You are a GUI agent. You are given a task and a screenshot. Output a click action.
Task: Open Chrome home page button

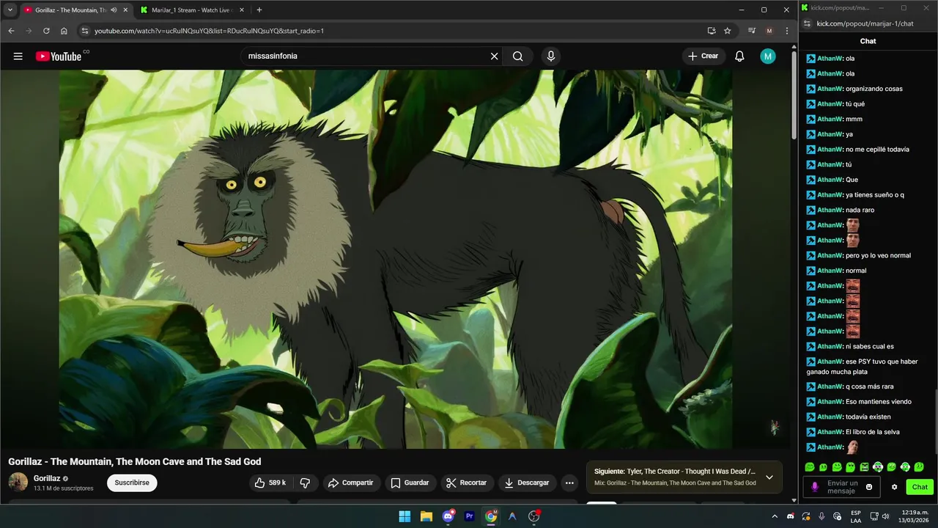(x=64, y=31)
